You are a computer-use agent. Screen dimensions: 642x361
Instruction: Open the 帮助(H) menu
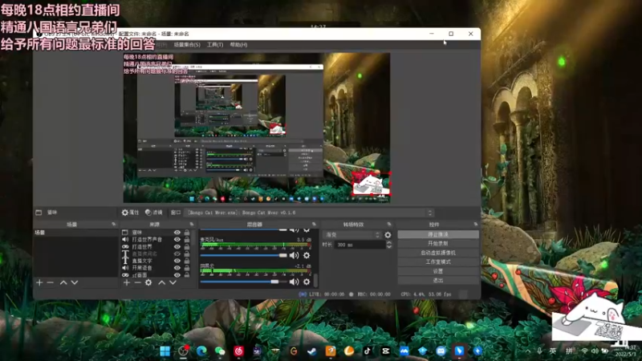pyautogui.click(x=238, y=45)
